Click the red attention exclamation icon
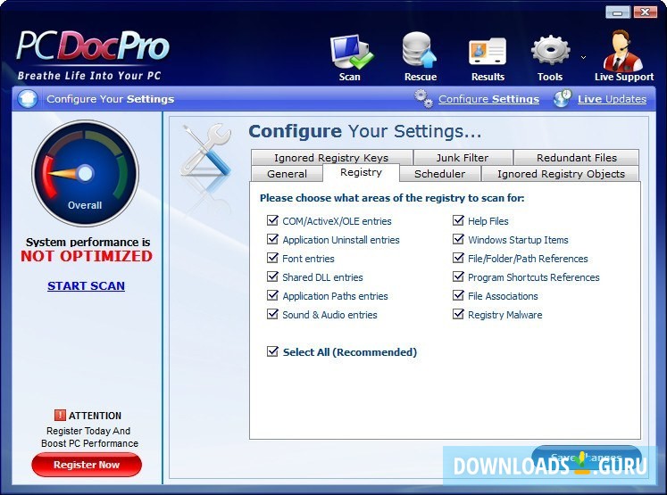This screenshot has height=495, width=667. click(x=60, y=415)
